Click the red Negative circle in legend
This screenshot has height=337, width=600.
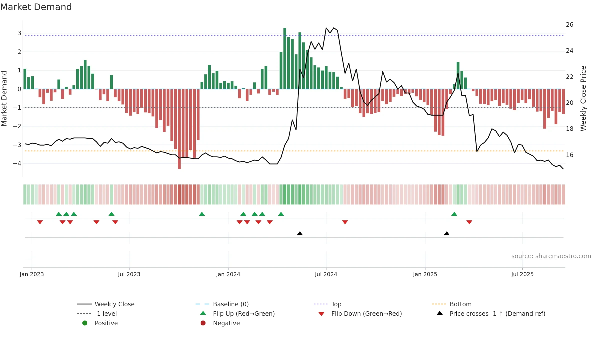[x=203, y=323]
